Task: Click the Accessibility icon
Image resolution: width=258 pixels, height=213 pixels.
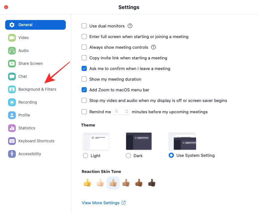Action: click(12, 154)
